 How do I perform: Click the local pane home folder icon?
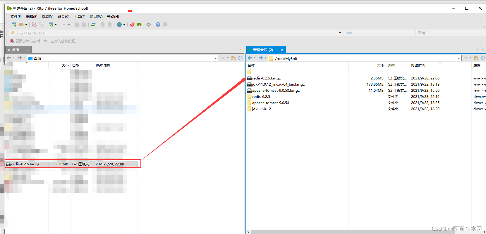[233, 58]
